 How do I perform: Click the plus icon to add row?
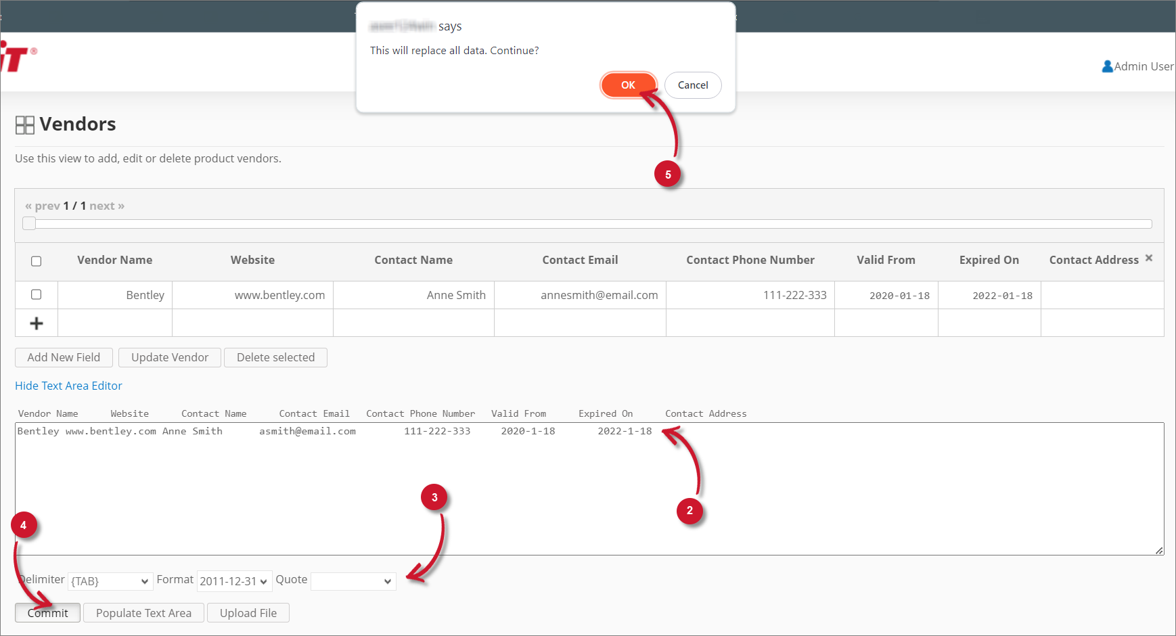coord(37,323)
